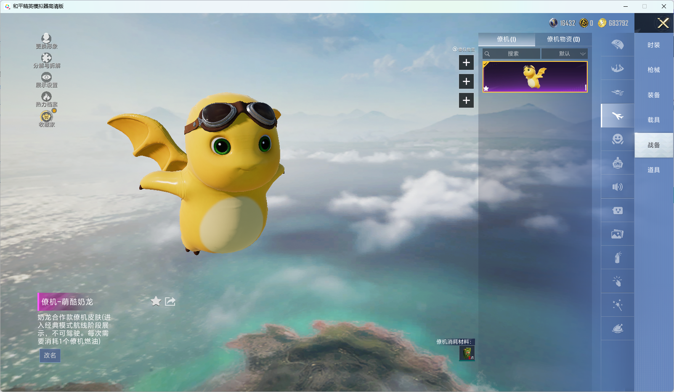
Task: Click first plus slot under 僚机物资
Action: coord(466,63)
